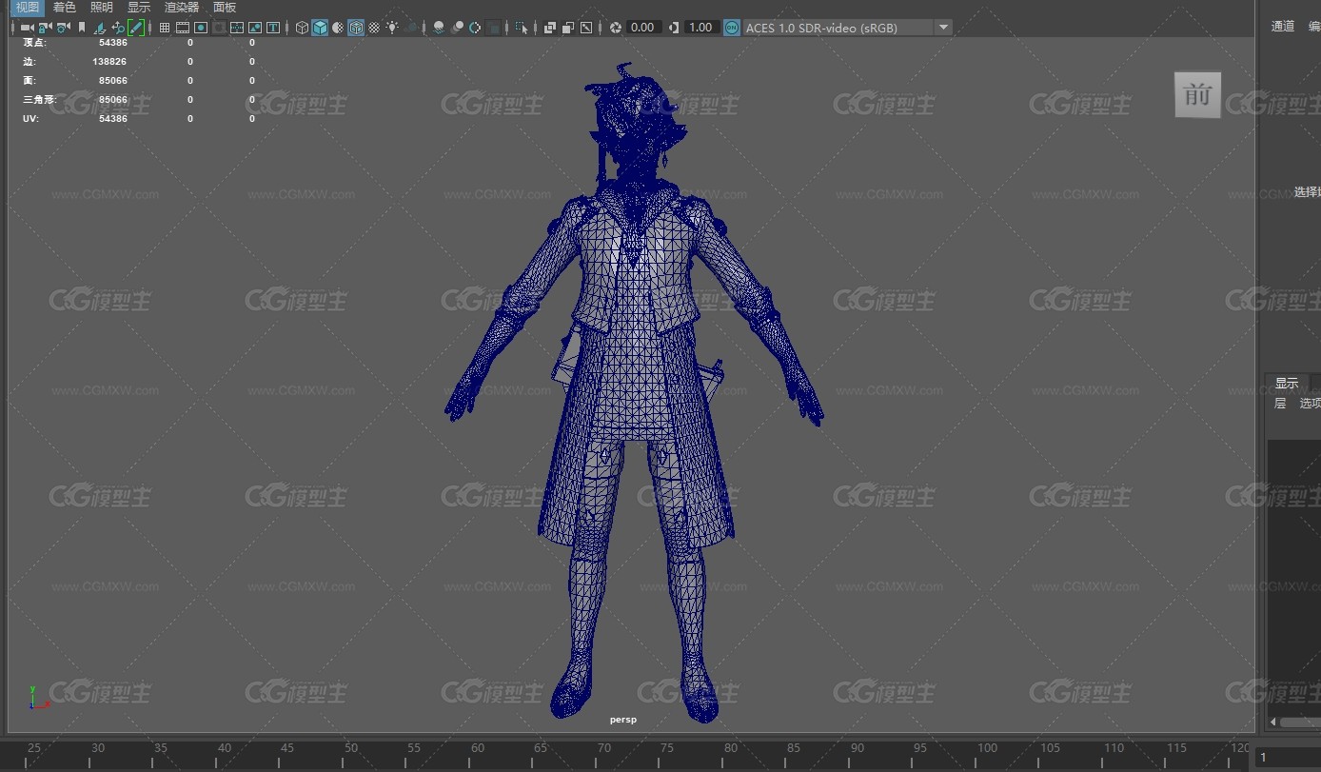
Task: Toggle the safe action icon
Action: 255,28
